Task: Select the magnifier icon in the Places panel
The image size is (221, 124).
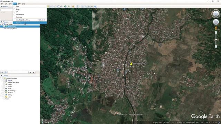Action: pos(2,72)
